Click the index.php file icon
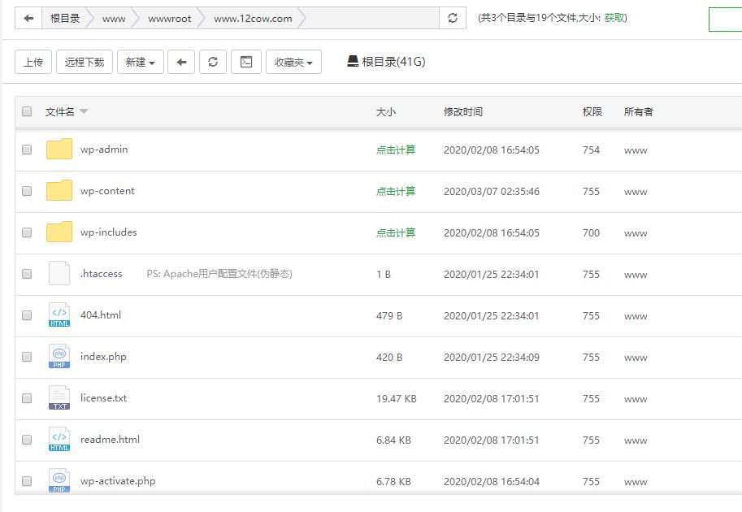 click(59, 357)
